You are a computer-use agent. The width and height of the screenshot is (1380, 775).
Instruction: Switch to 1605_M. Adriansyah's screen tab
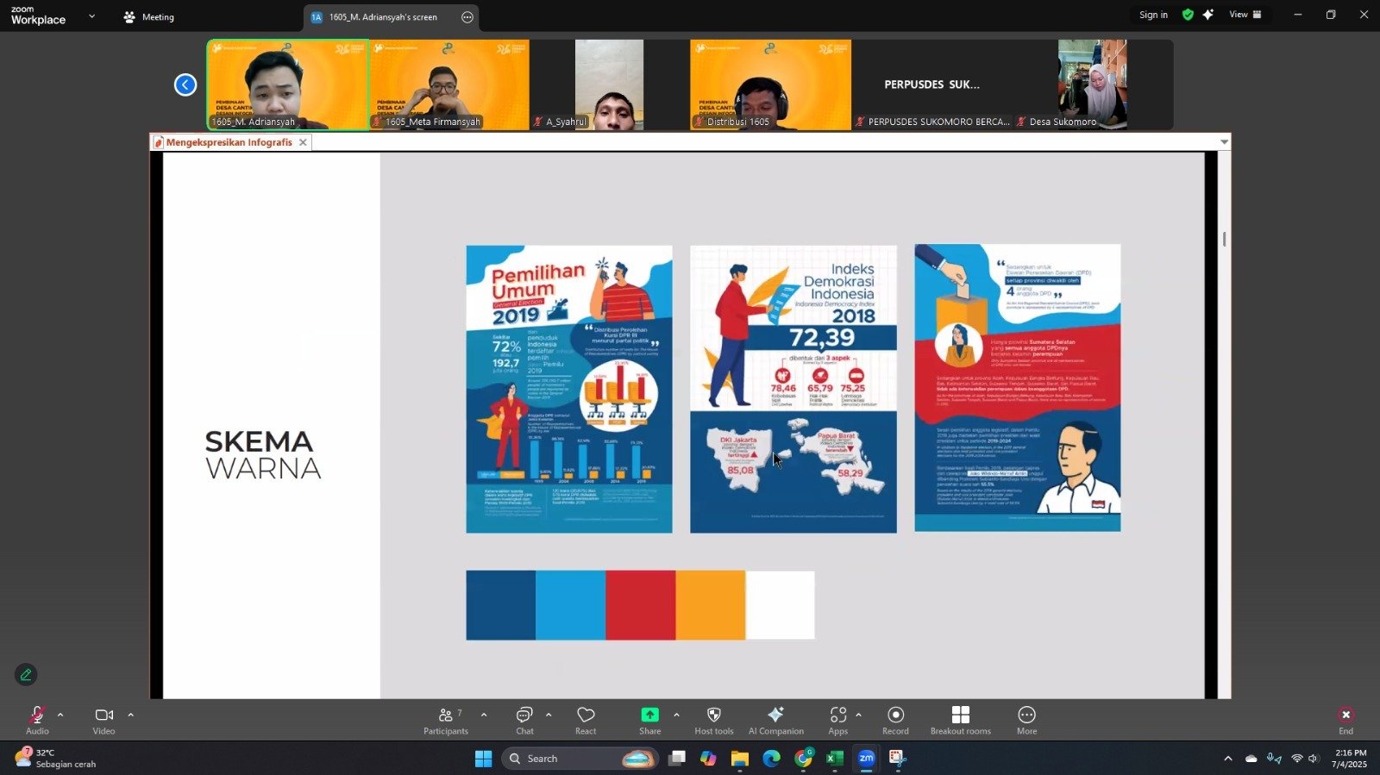tap(382, 17)
